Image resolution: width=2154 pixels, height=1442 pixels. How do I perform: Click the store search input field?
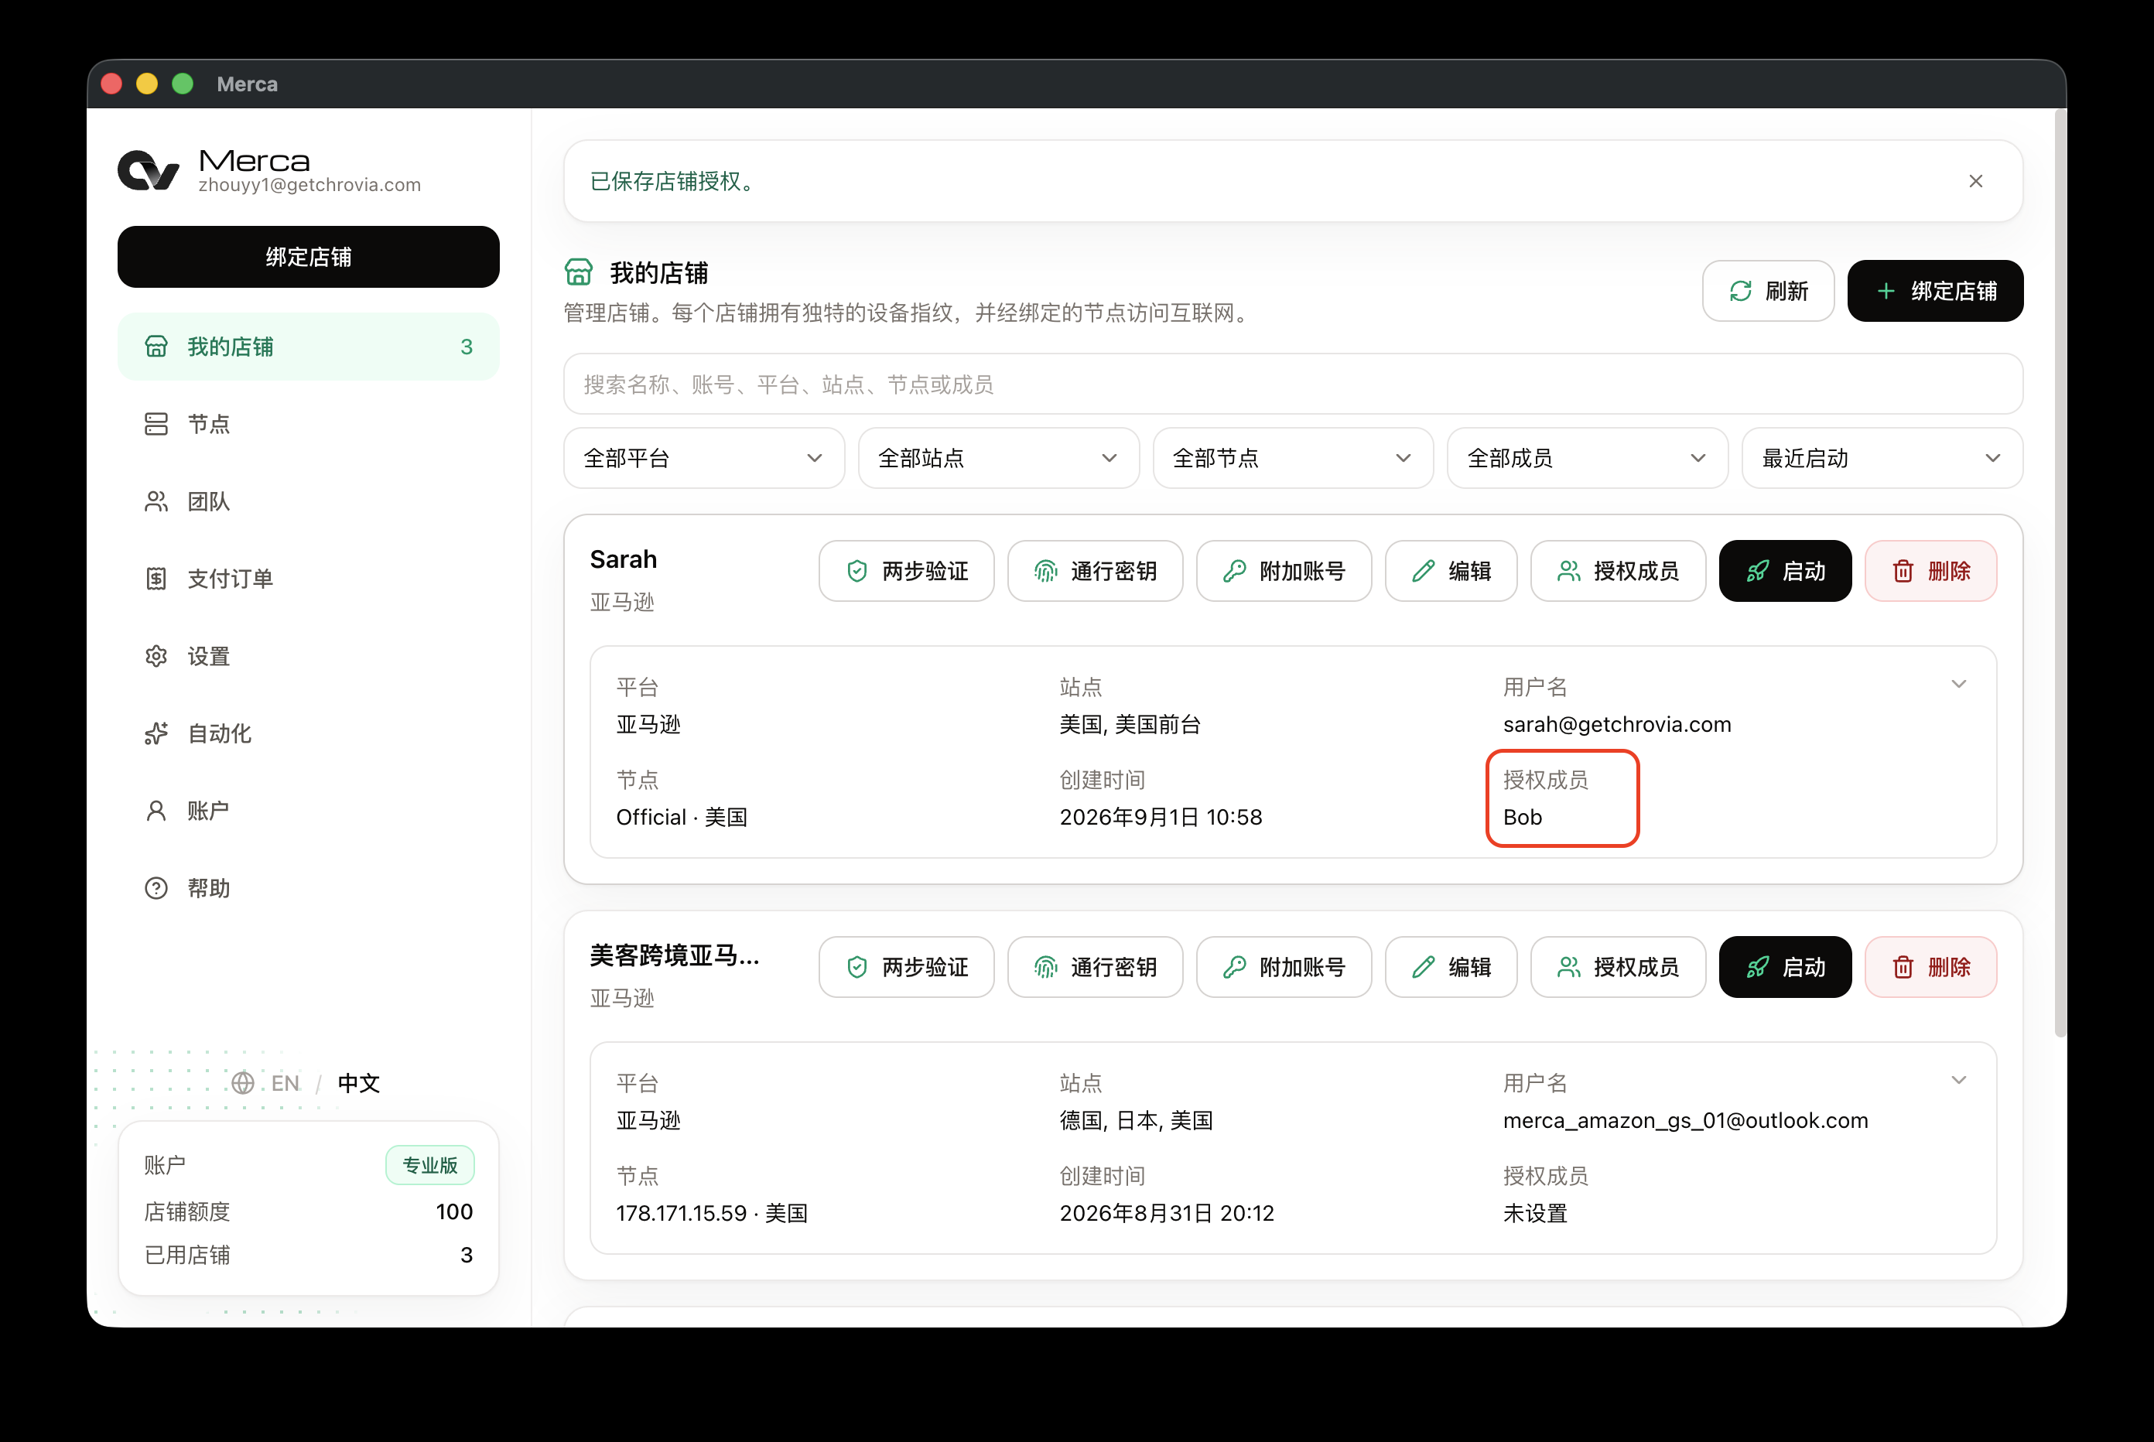(1292, 384)
